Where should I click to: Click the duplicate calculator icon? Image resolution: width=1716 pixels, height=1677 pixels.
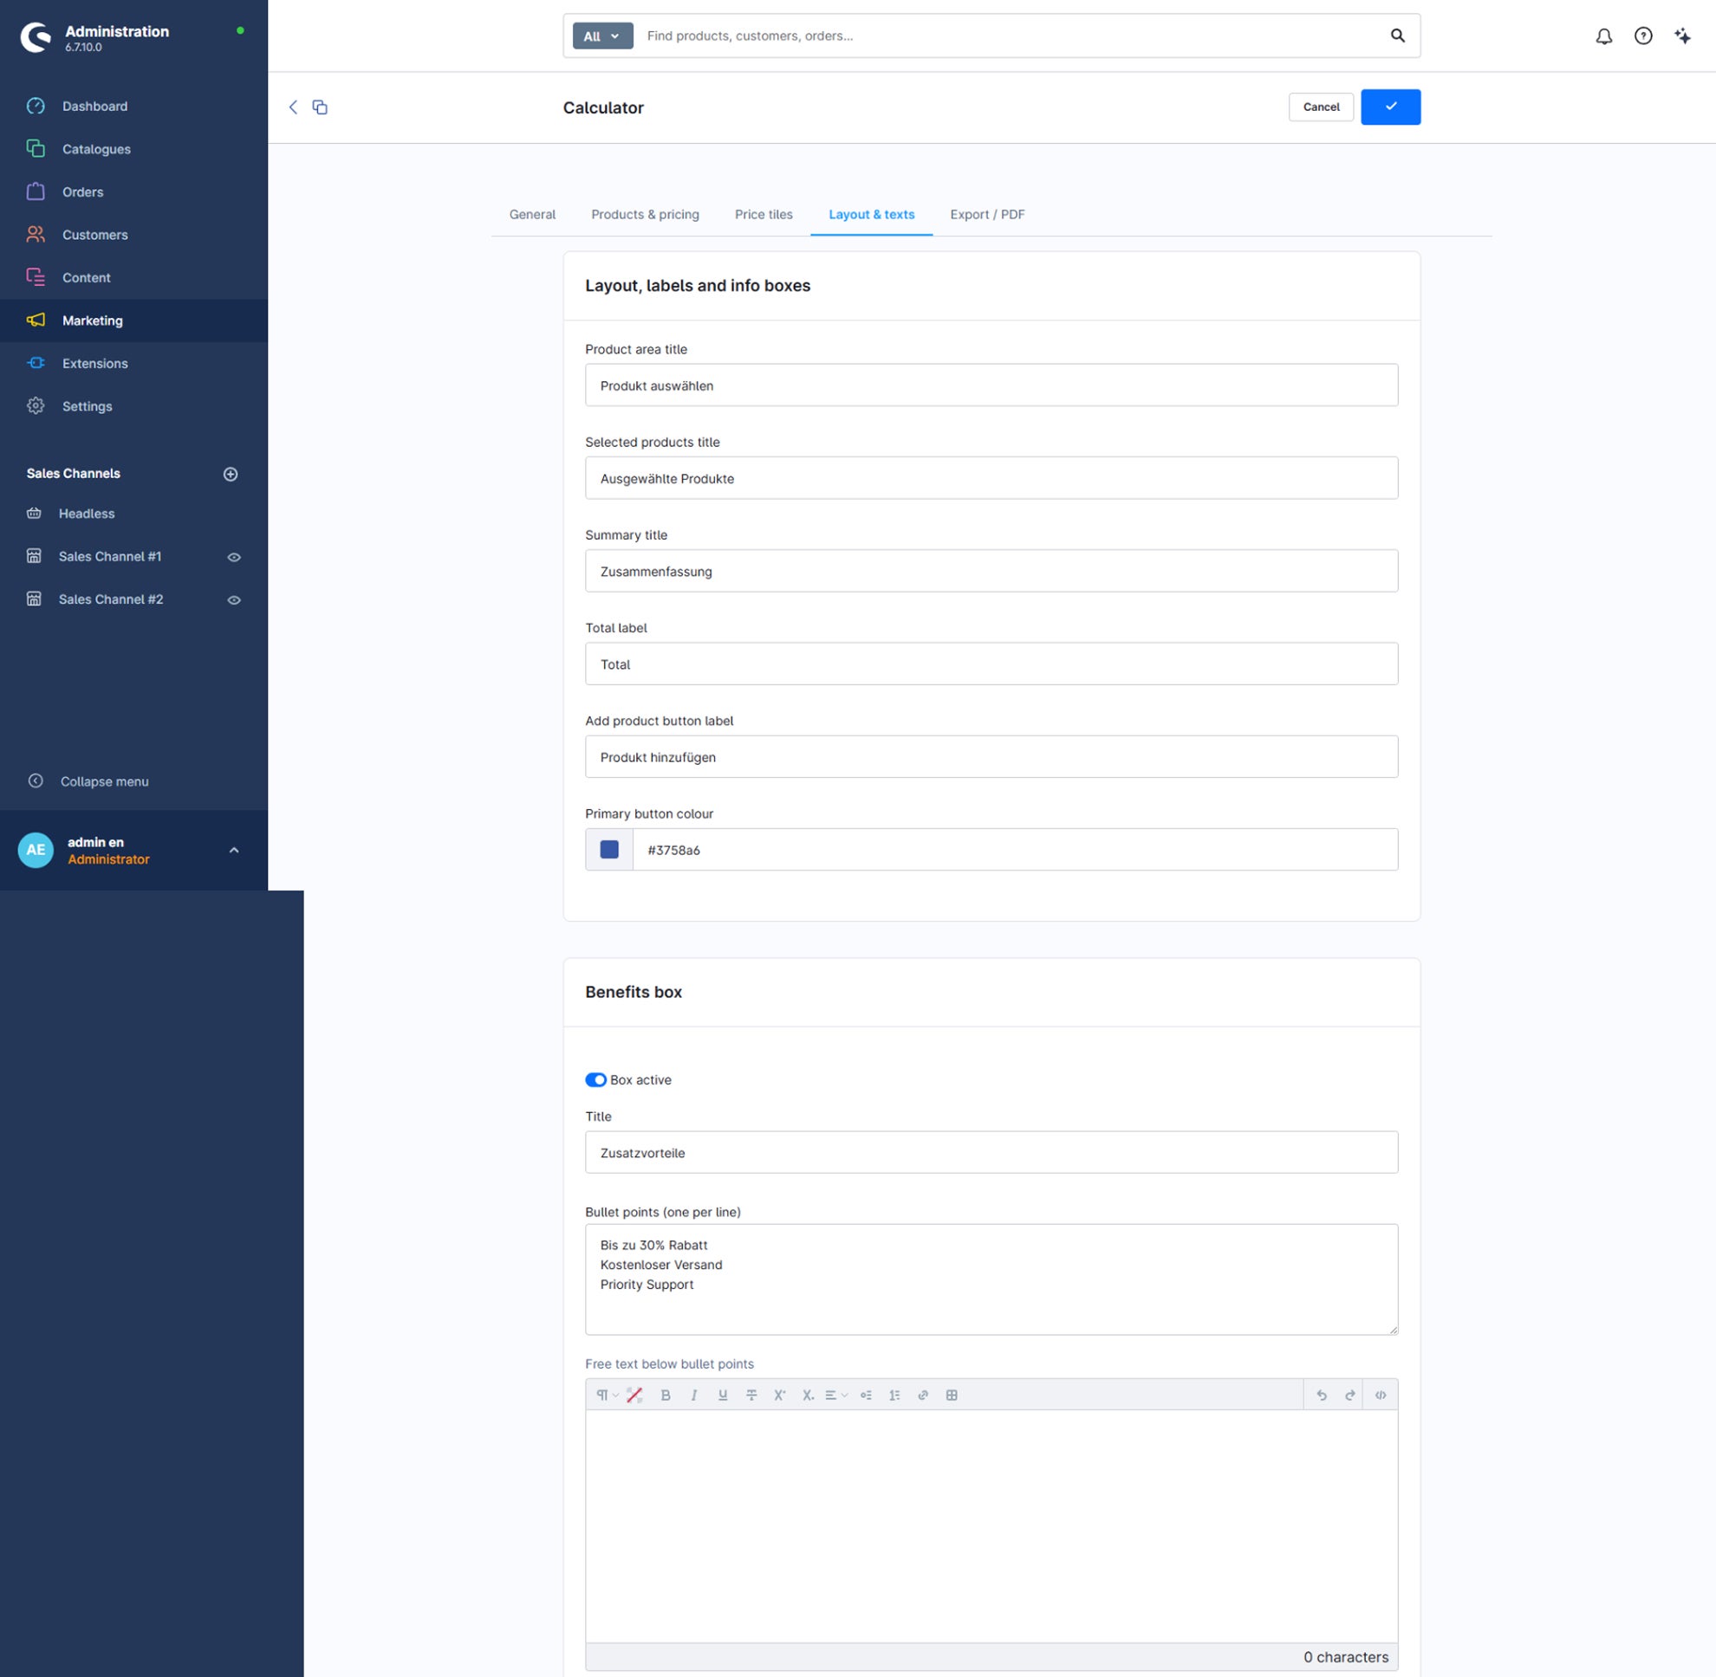320,107
